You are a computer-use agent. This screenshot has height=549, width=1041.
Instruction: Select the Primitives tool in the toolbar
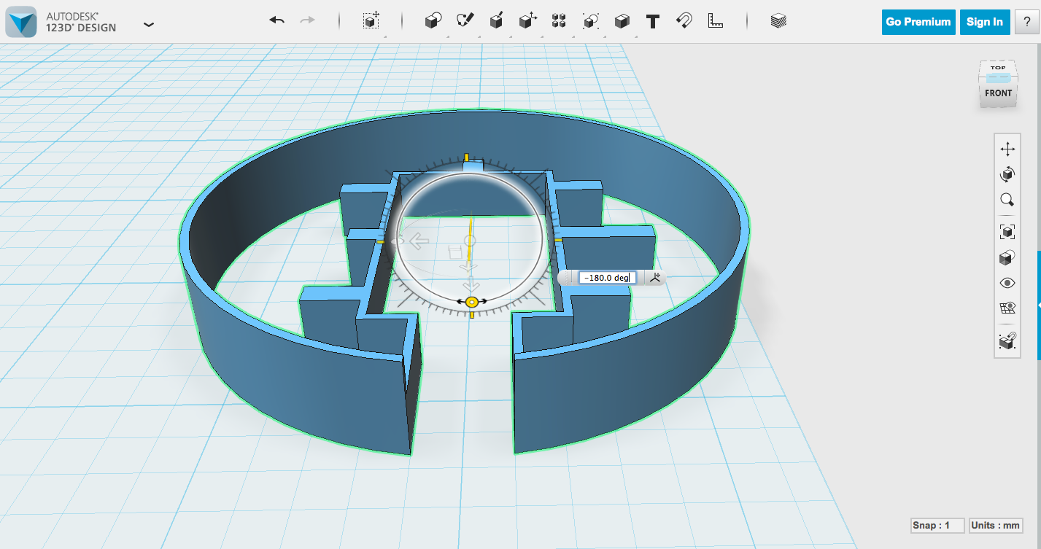point(433,21)
